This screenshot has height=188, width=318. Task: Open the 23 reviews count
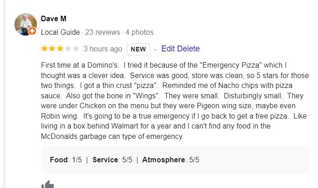click(x=102, y=32)
